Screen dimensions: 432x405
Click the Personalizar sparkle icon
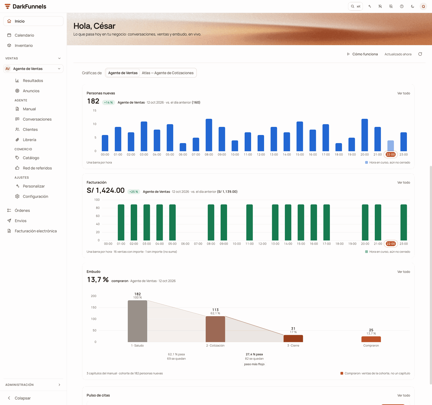click(17, 186)
